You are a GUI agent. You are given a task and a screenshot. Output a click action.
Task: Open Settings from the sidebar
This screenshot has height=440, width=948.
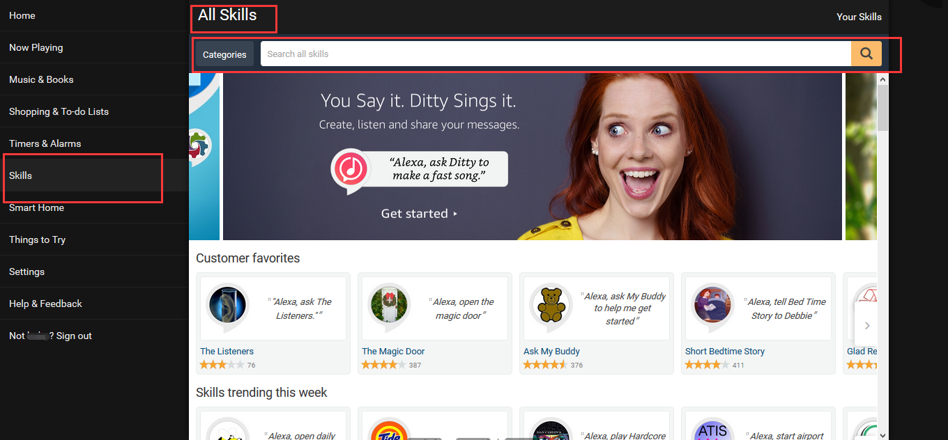(x=26, y=272)
